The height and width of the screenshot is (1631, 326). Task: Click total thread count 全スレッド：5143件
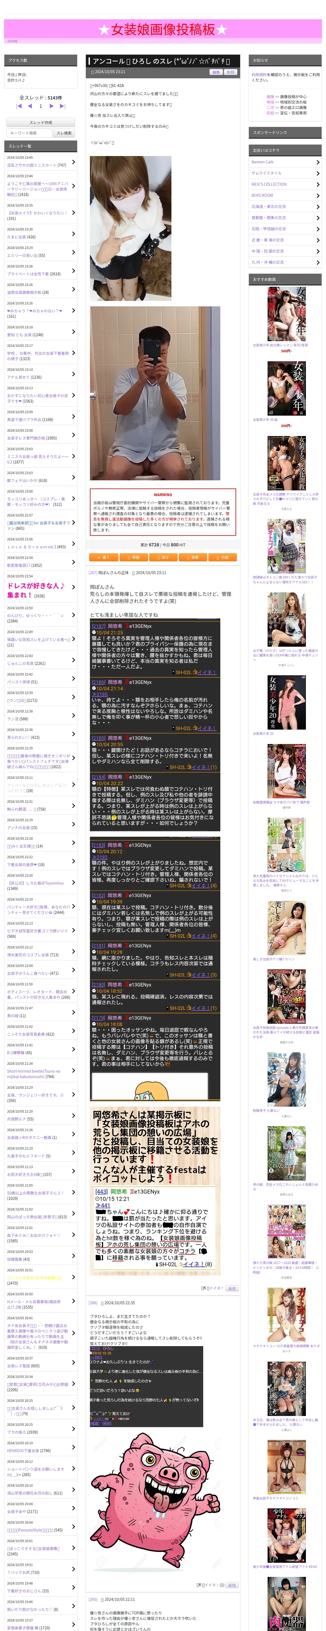click(x=40, y=98)
